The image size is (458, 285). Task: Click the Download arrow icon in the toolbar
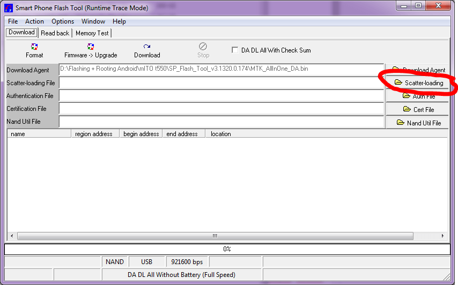click(147, 47)
